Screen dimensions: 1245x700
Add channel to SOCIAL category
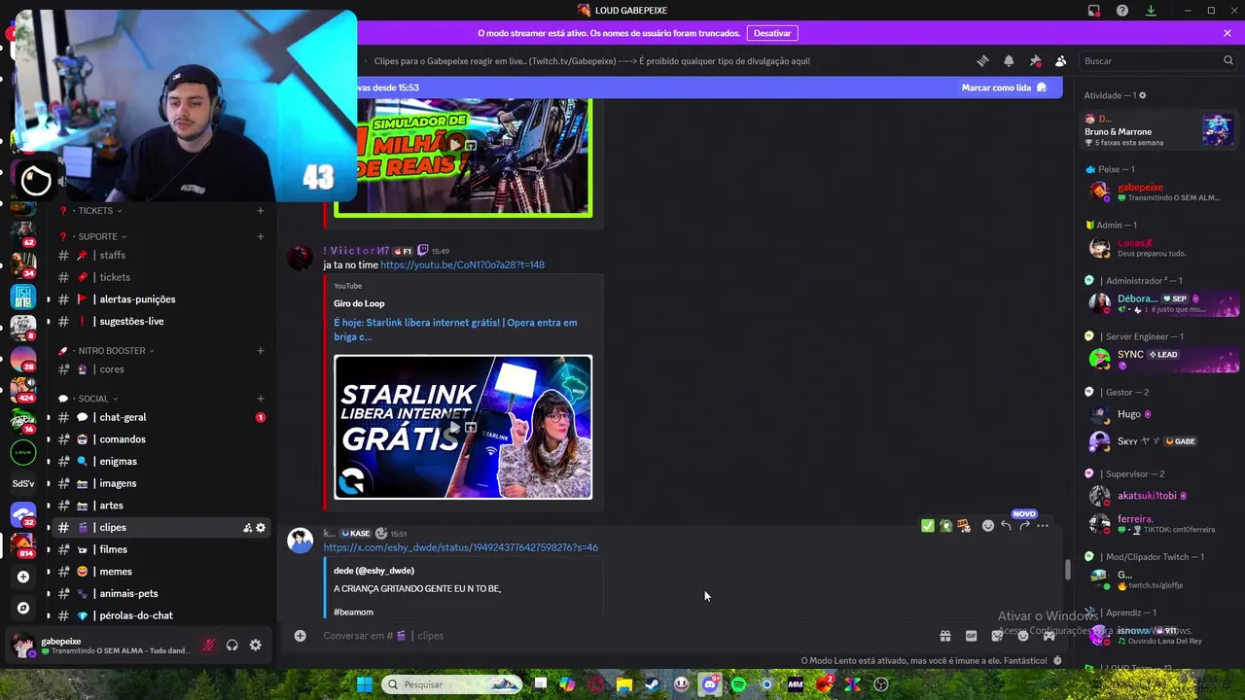260,399
